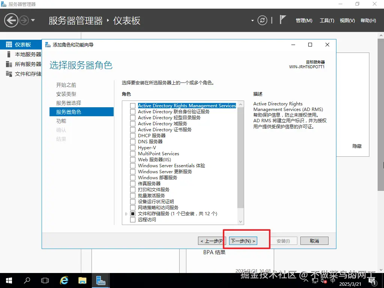
Task: Check the DNS 服务器 role checkbox
Action: point(133,141)
